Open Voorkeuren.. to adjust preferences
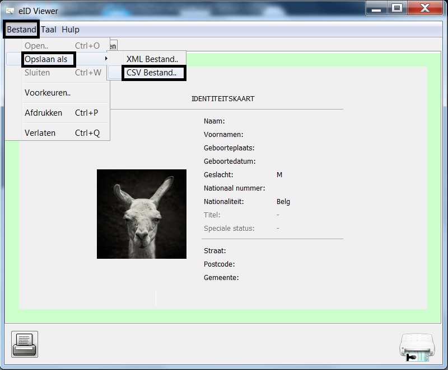Screen dimensions: 448x370 coord(47,93)
